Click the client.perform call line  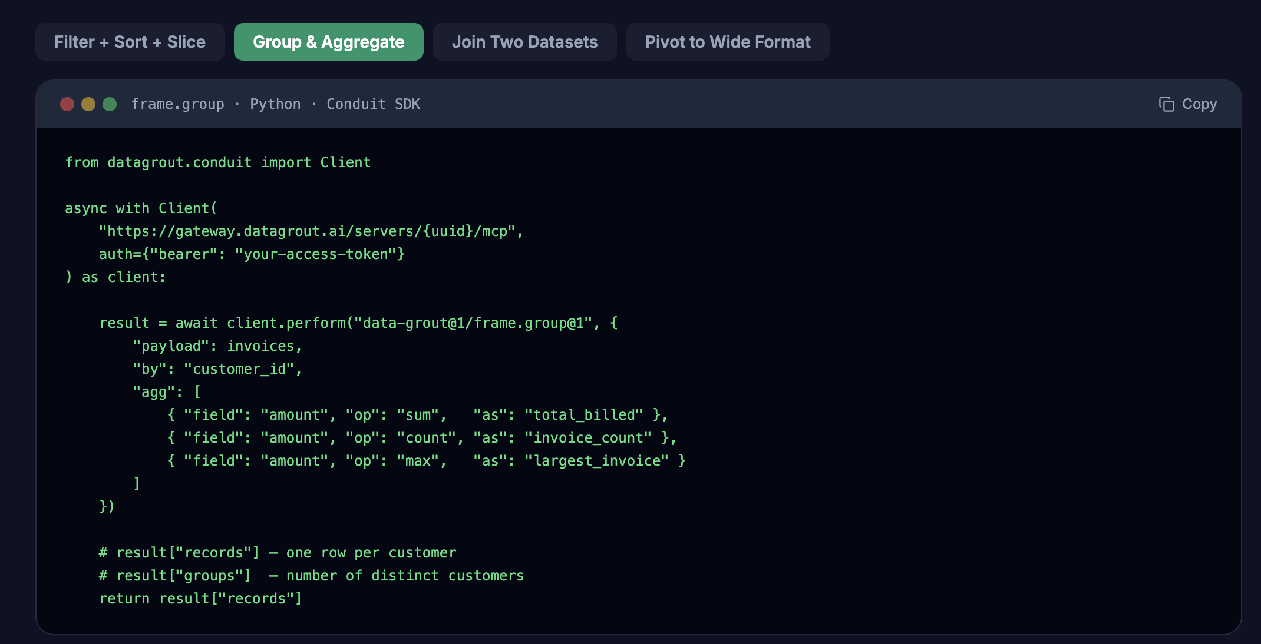click(x=358, y=323)
